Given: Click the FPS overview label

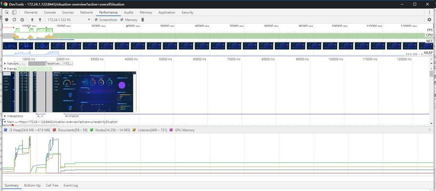Looking at the screenshot, I should click(430, 30).
